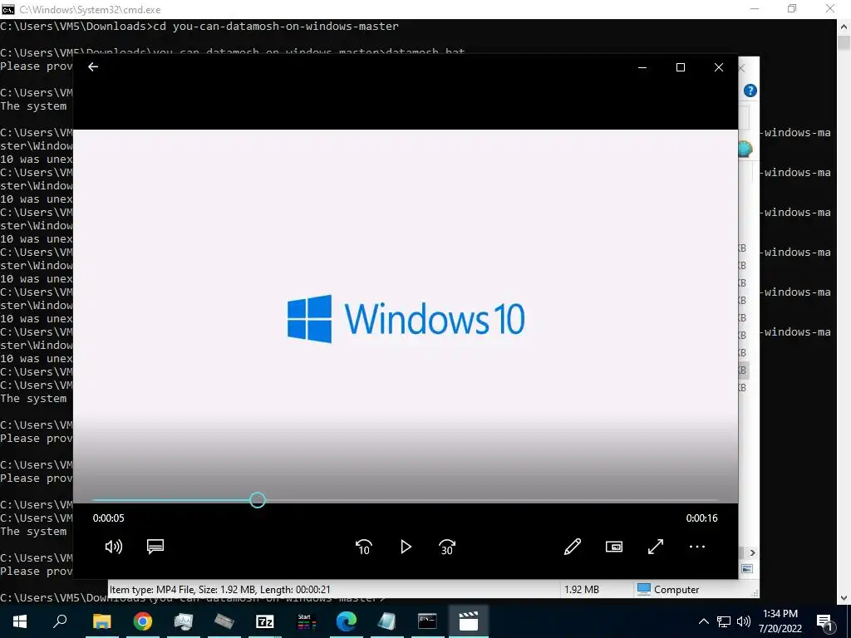Open taskbar Search
Viewport: 851px width, 638px height.
click(60, 621)
